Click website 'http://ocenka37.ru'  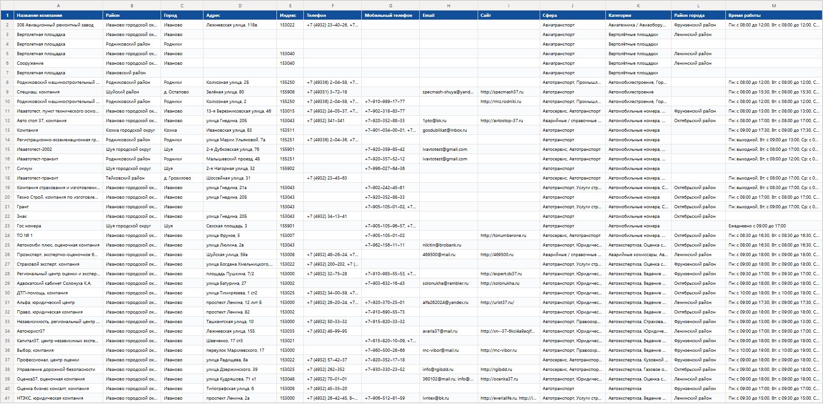(509, 379)
